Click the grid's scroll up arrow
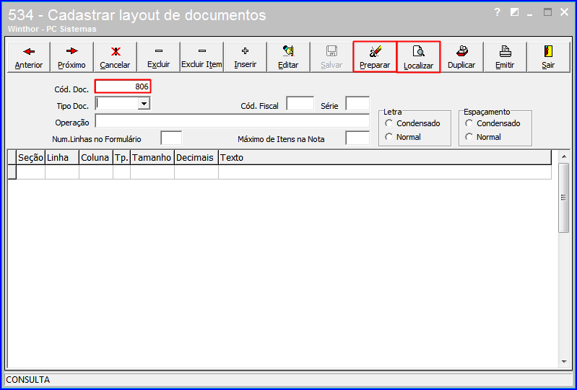 (x=564, y=157)
